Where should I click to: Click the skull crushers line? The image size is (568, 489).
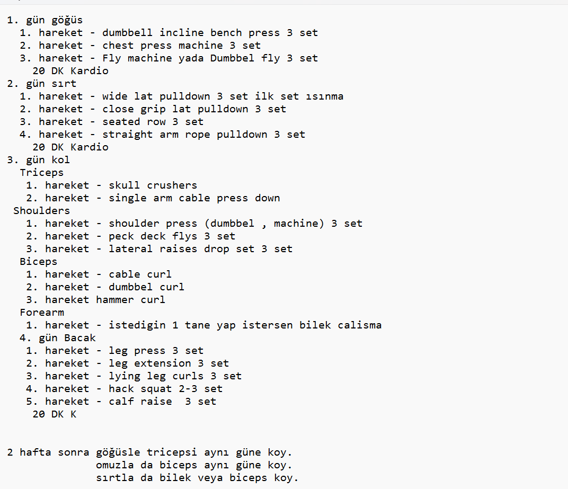112,185
